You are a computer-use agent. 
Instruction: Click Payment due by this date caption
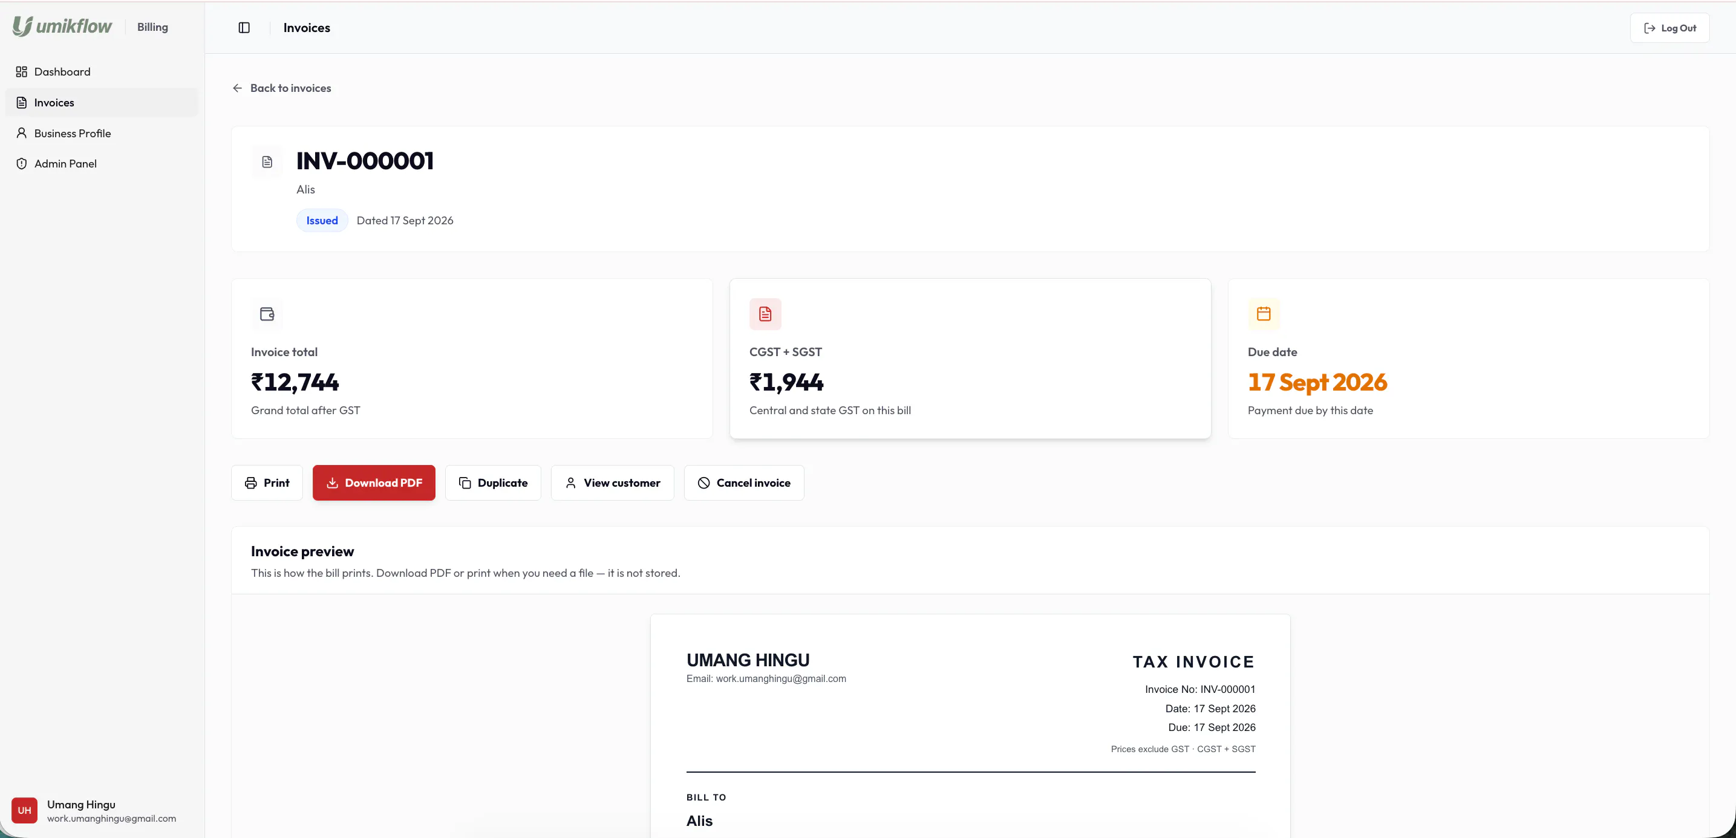tap(1310, 411)
